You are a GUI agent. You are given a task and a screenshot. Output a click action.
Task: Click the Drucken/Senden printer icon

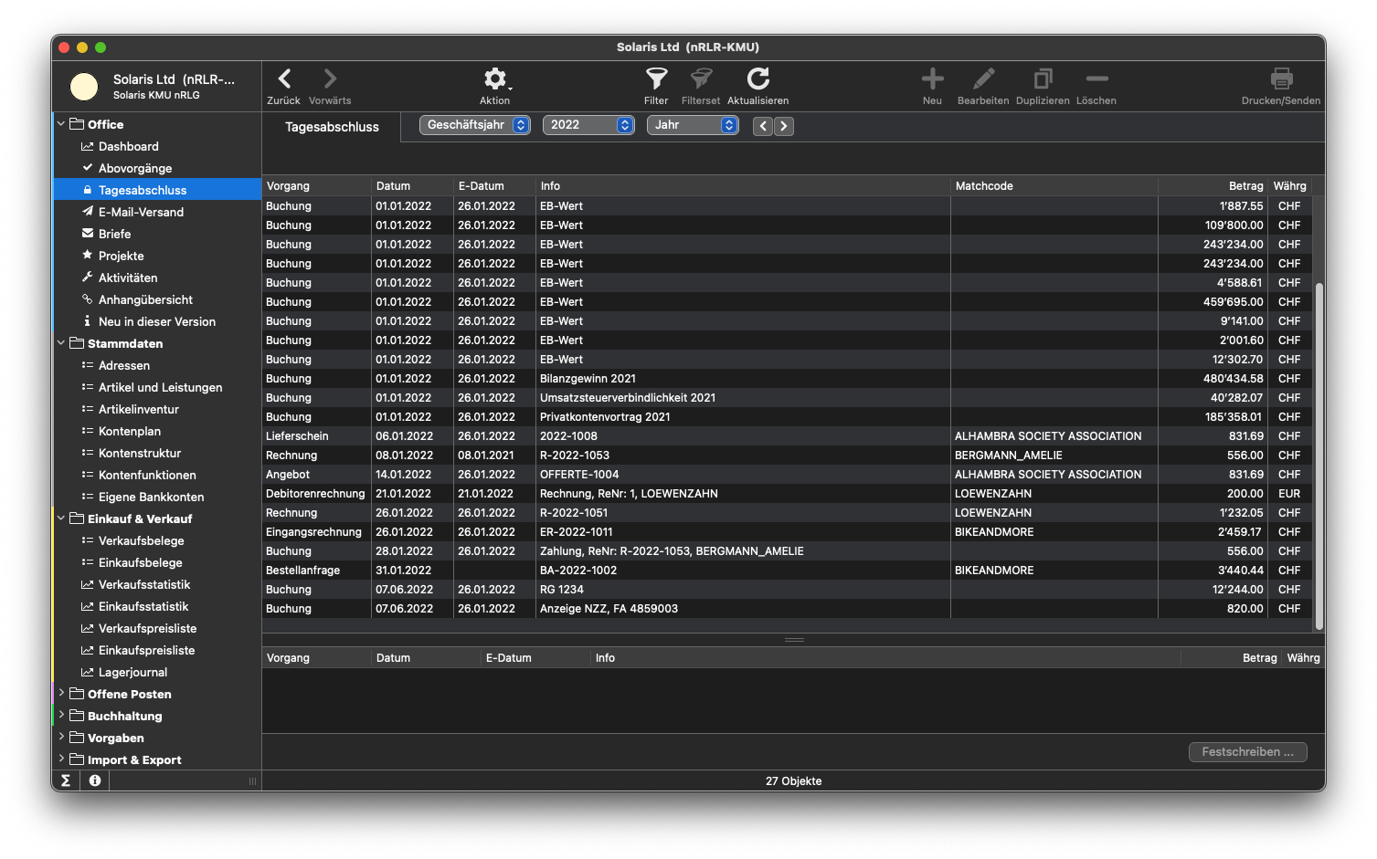click(x=1281, y=79)
